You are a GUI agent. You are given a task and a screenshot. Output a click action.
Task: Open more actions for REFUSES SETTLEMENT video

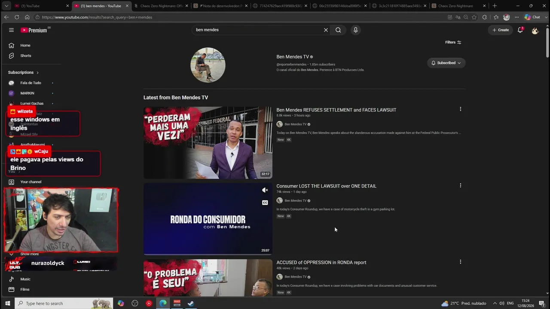[460, 109]
